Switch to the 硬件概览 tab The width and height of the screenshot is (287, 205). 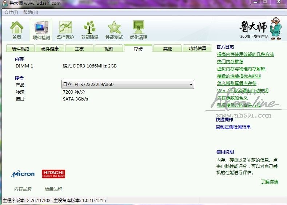[x=20, y=48]
